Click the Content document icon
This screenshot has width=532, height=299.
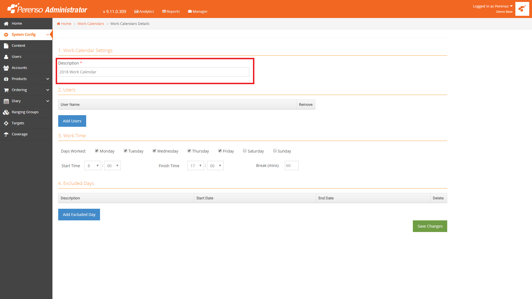(x=6, y=46)
